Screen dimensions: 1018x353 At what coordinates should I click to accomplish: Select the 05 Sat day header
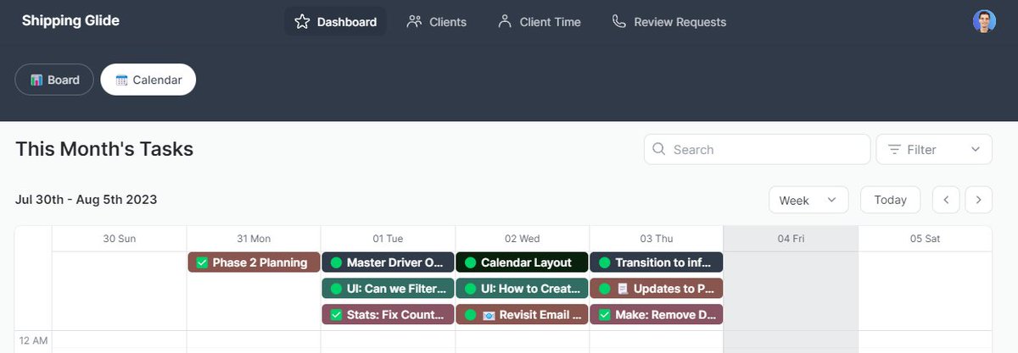925,239
